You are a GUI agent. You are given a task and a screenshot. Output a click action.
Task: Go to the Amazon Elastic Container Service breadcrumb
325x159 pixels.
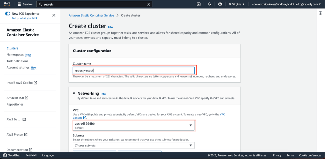pyautogui.click(x=91, y=15)
